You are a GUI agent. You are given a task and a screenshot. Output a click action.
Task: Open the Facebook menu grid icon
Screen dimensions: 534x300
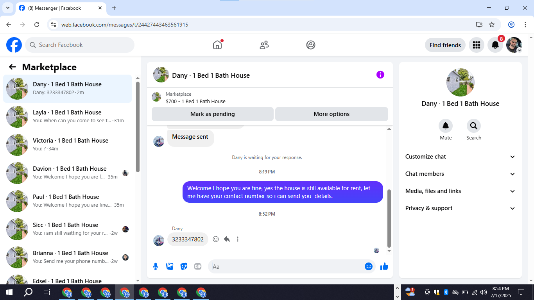(476, 45)
